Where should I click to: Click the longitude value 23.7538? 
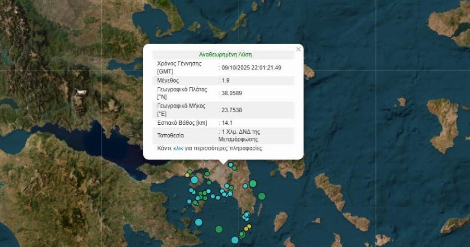point(232,110)
